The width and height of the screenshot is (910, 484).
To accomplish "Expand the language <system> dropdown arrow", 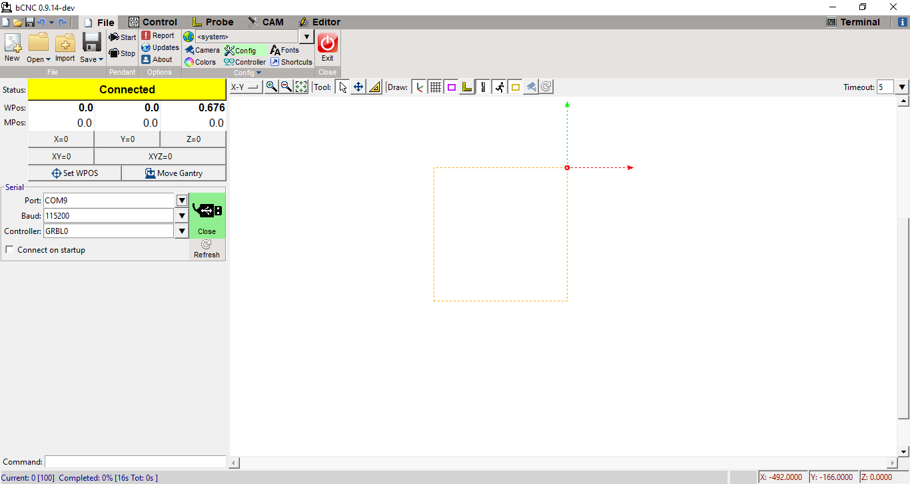I will click(306, 37).
